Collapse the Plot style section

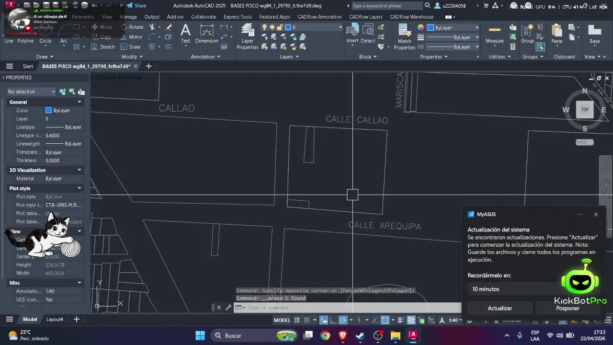click(79, 188)
